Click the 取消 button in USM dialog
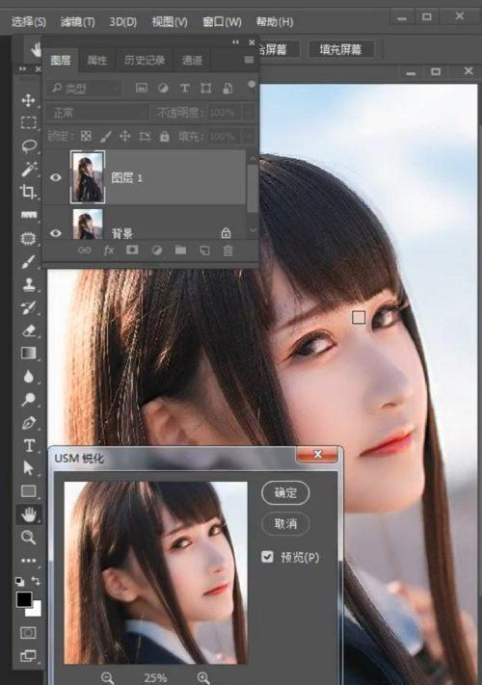 [x=285, y=523]
